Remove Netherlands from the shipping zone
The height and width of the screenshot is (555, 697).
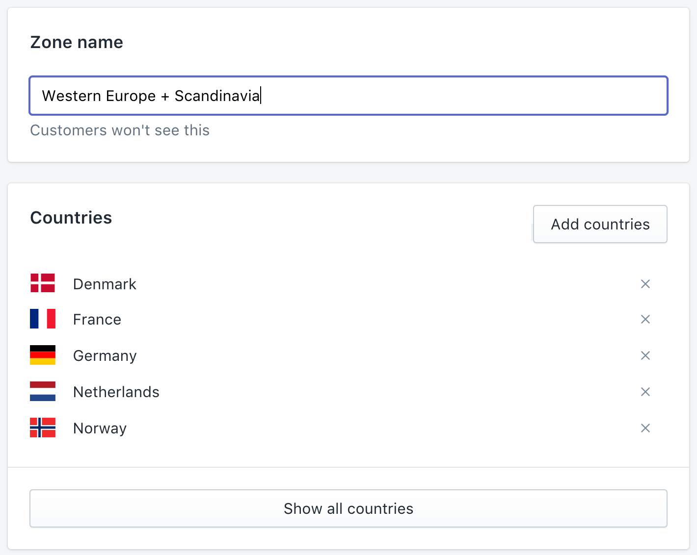645,392
